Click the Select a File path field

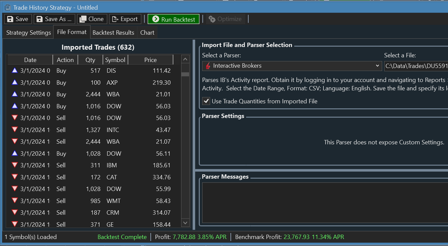point(416,66)
